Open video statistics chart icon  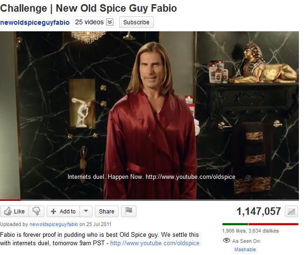(291, 211)
